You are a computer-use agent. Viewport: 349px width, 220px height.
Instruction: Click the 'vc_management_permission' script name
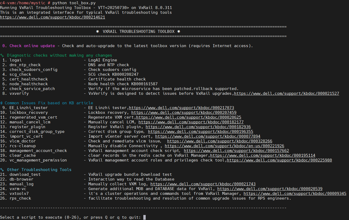(38, 160)
